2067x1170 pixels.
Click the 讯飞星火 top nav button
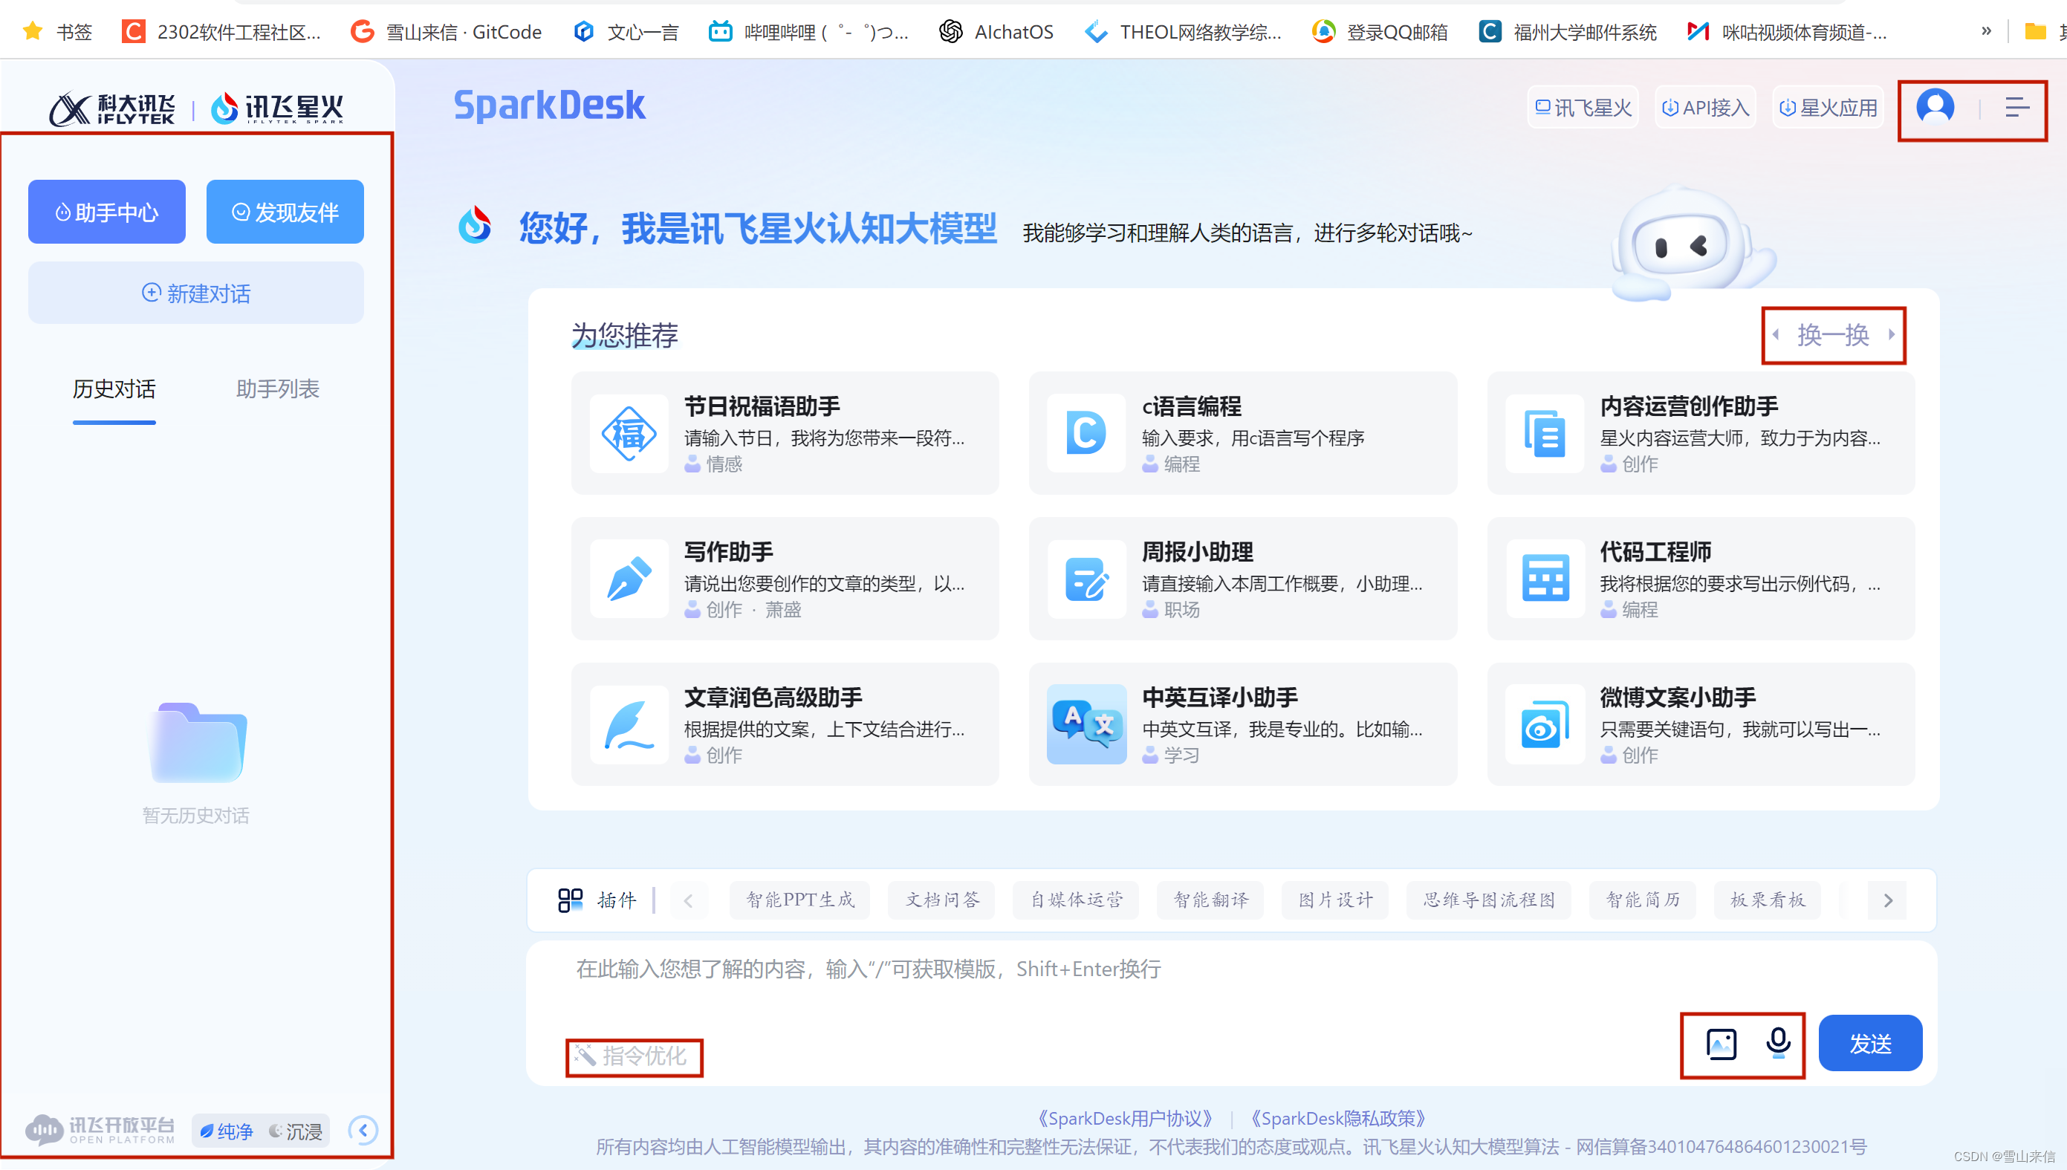1583,108
